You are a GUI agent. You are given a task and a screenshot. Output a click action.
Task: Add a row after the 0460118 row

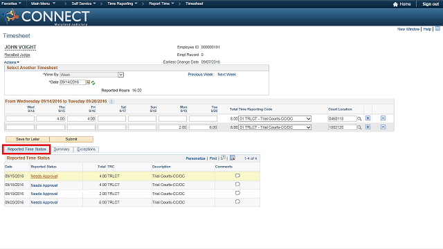coord(368,118)
